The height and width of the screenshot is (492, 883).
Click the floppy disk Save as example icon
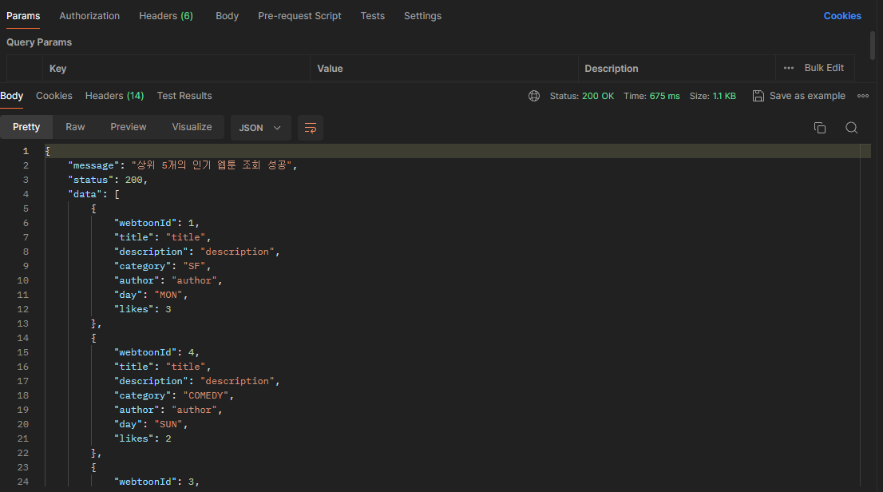coord(758,96)
